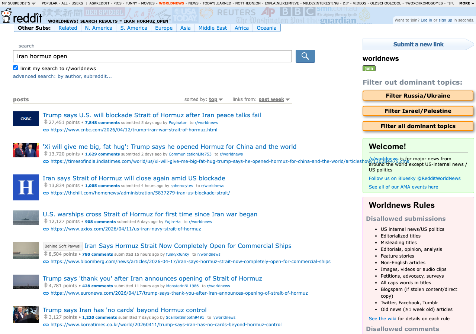
Task: Open the Europe sub tab
Action: tap(164, 28)
